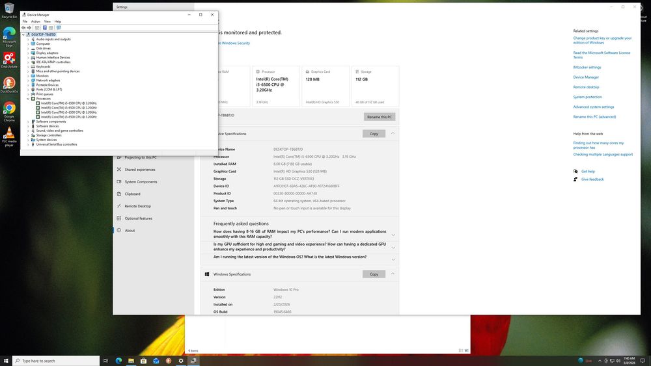Viewport: 651px width, 366px height.
Task: Expand the GPU gaming FAQ question
Action: point(393,248)
